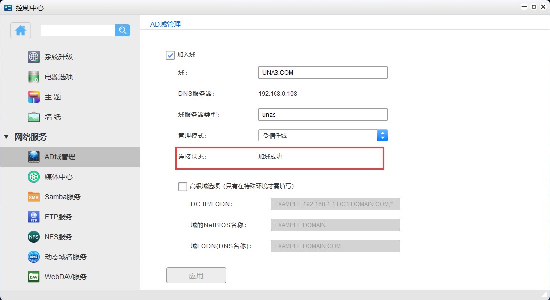Click the 域 input field with UNAS.COM

(322, 72)
